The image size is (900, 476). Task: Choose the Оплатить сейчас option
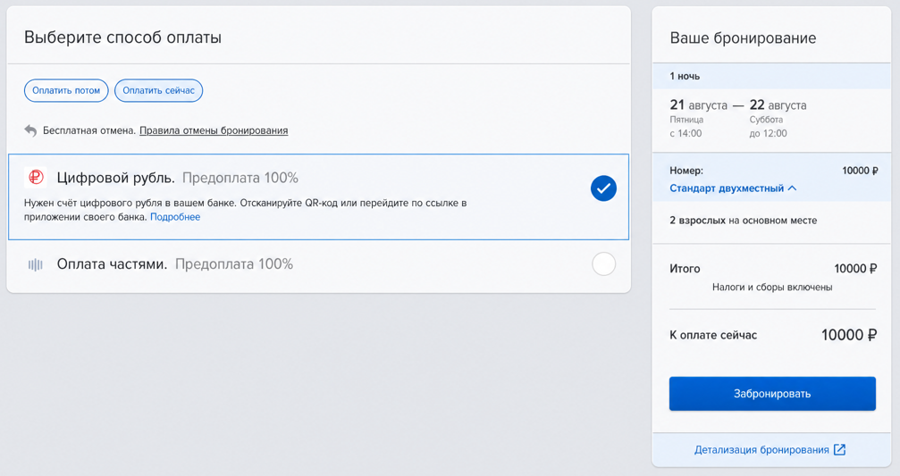(x=158, y=90)
